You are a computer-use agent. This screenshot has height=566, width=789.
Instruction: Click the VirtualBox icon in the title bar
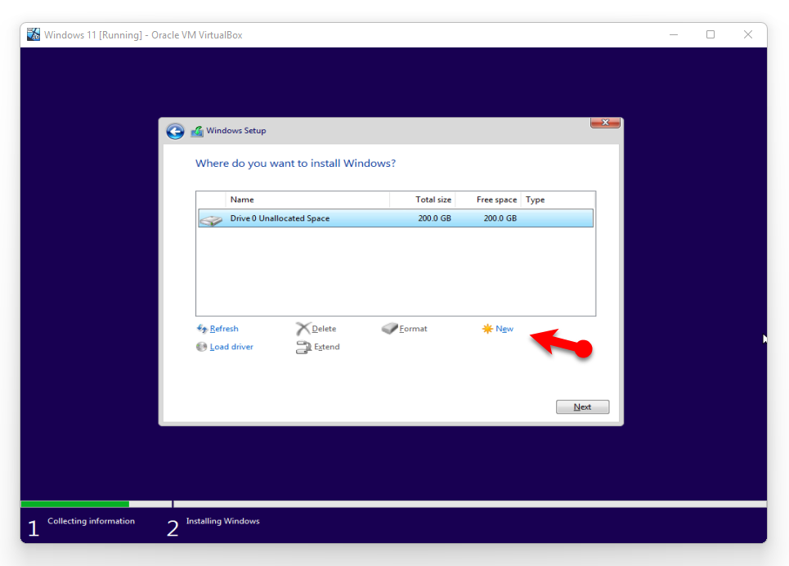[x=34, y=34]
